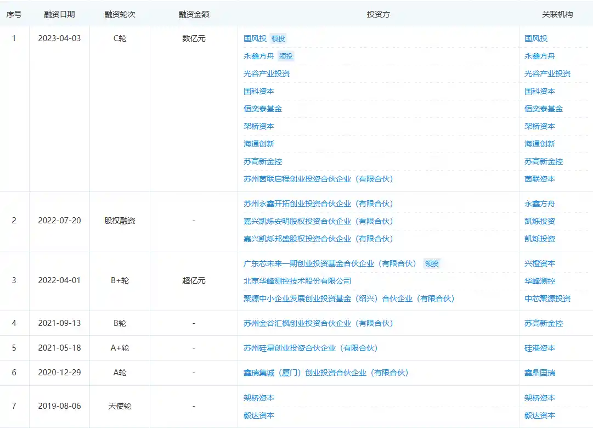Click the 海通创新 investor link

(x=258, y=144)
